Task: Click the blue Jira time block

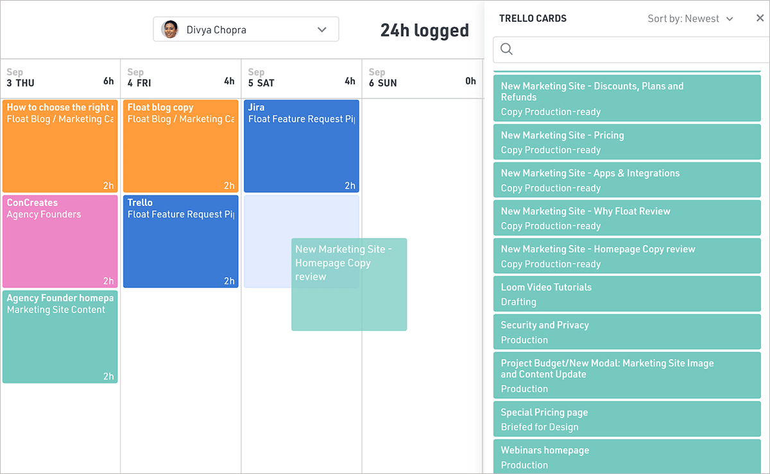Action: pos(301,146)
